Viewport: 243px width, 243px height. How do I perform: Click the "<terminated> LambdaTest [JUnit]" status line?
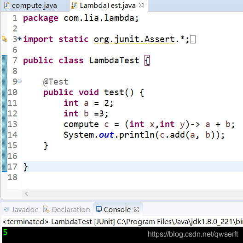pos(58,222)
